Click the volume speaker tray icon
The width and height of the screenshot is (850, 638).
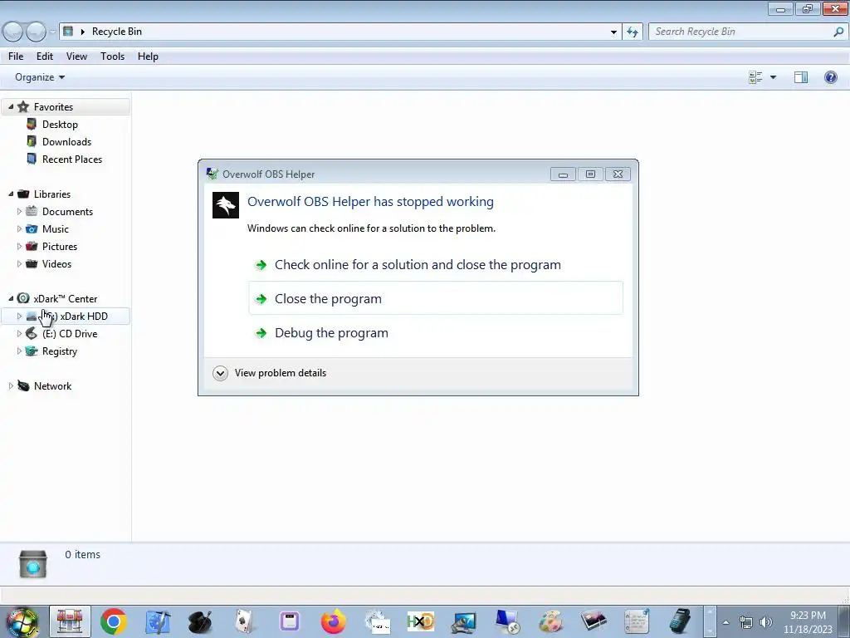coord(766,622)
